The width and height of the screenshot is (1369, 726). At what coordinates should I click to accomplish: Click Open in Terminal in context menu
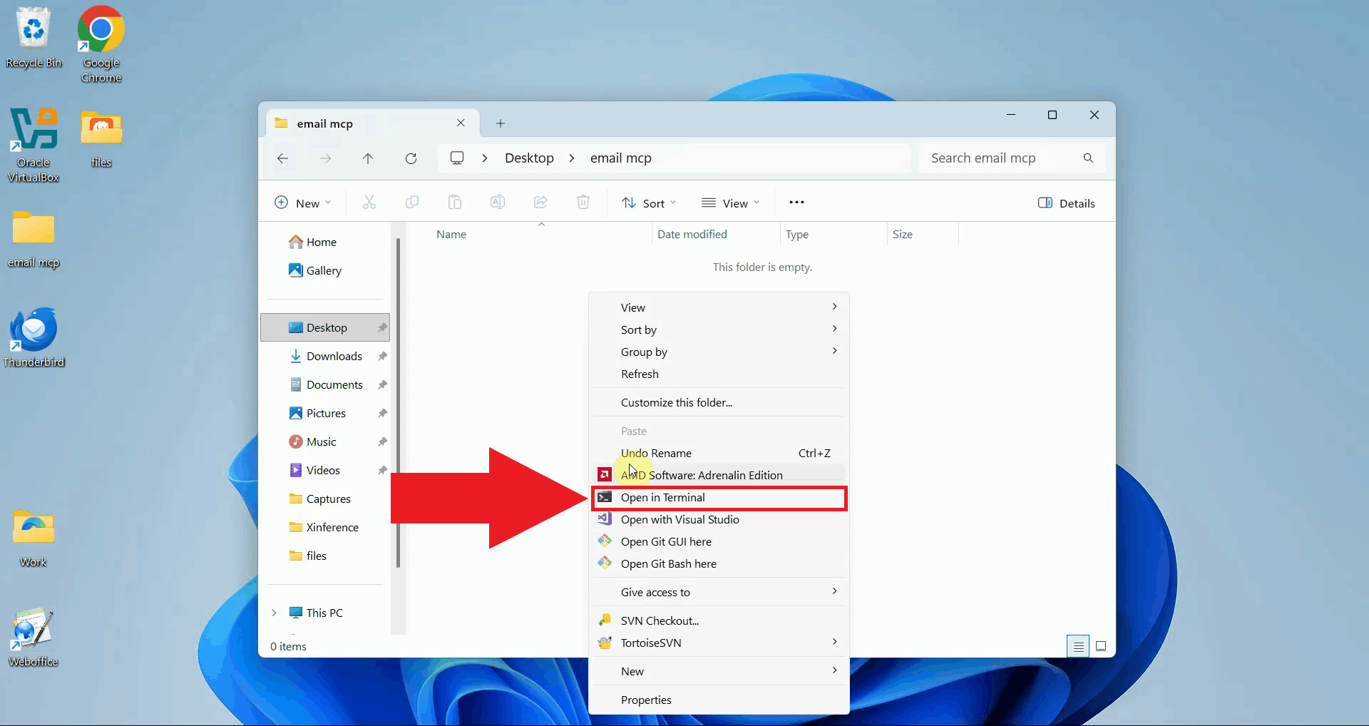[x=662, y=498]
